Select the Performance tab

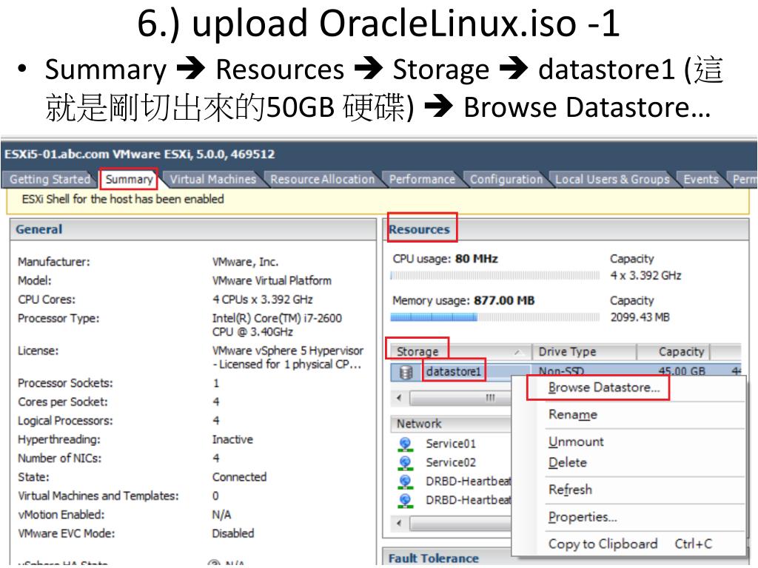click(x=422, y=179)
